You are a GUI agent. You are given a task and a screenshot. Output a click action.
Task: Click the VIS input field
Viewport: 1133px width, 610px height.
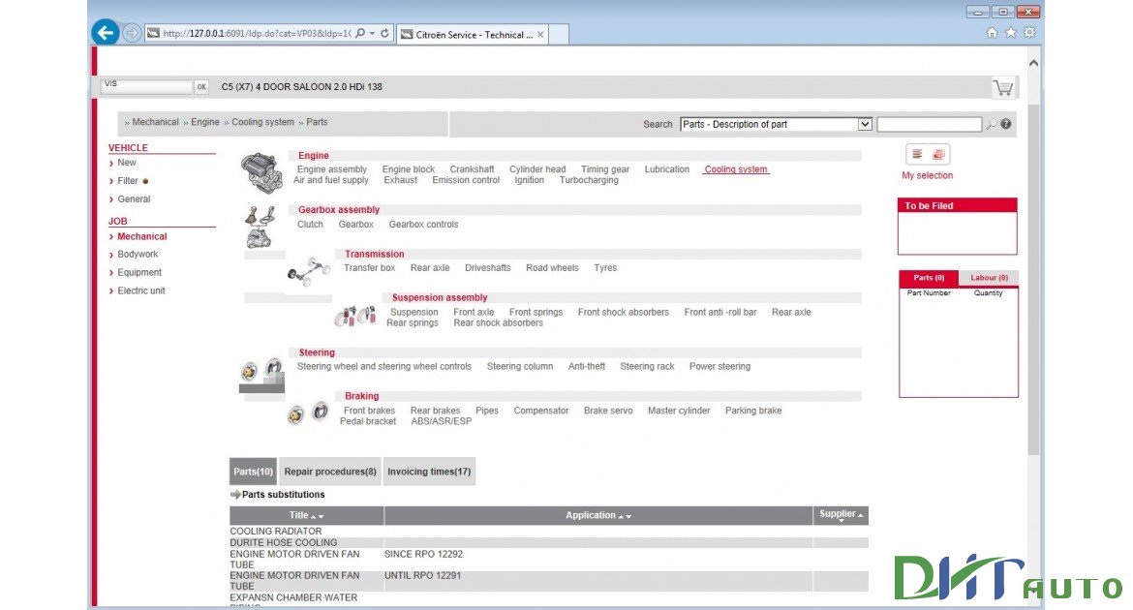pos(146,86)
